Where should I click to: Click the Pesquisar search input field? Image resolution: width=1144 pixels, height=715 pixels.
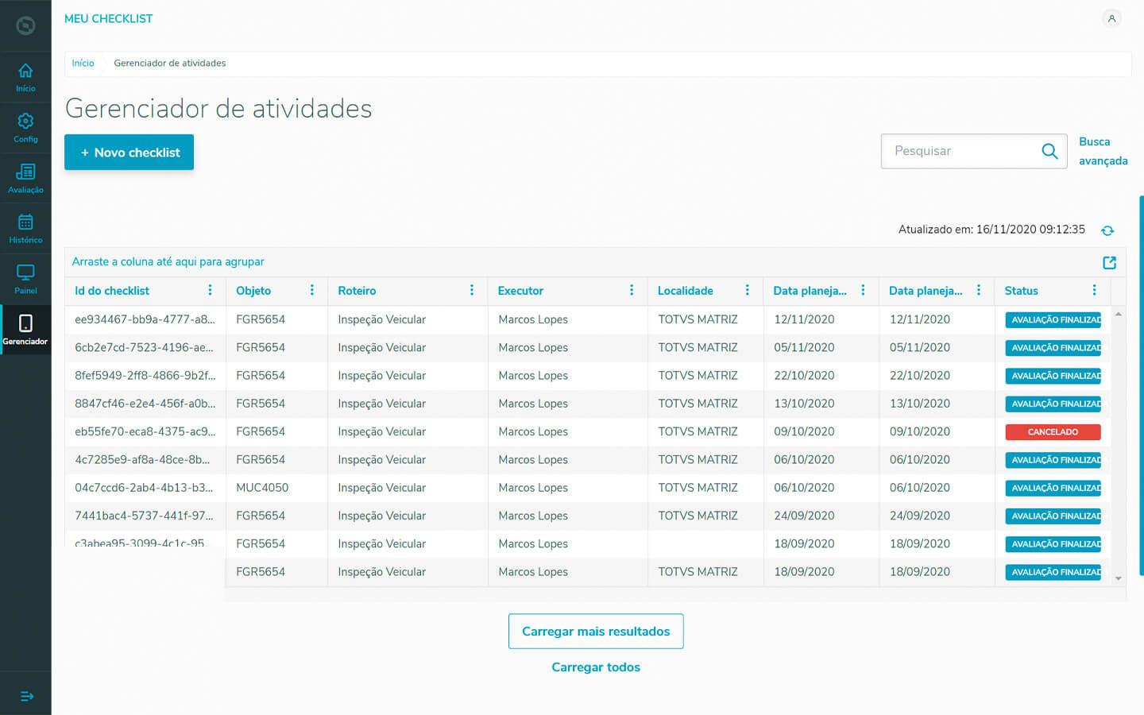point(961,151)
